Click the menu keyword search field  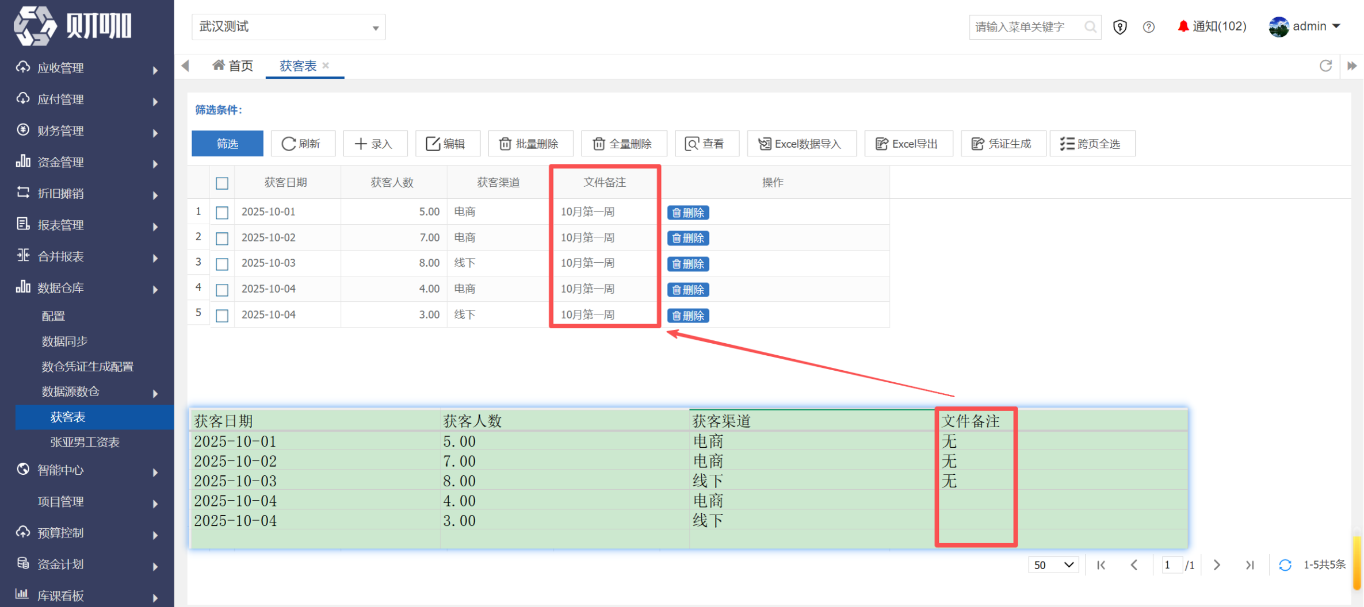[1027, 27]
